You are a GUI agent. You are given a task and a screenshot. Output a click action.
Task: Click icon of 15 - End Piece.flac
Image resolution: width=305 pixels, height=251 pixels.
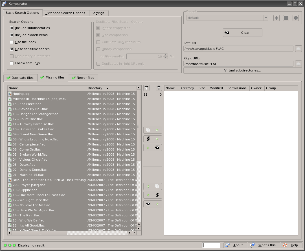(x=10, y=104)
